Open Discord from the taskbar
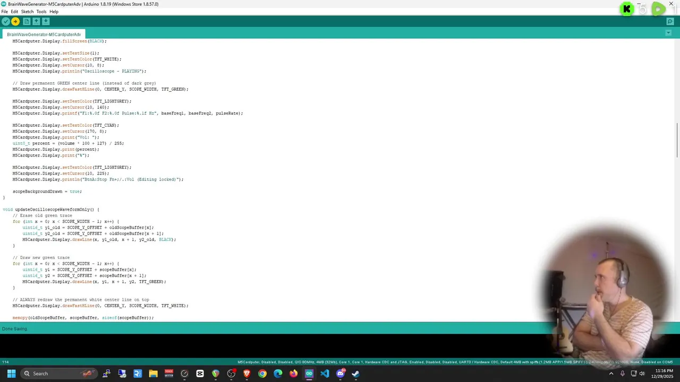The height and width of the screenshot is (382, 680). [x=341, y=374]
